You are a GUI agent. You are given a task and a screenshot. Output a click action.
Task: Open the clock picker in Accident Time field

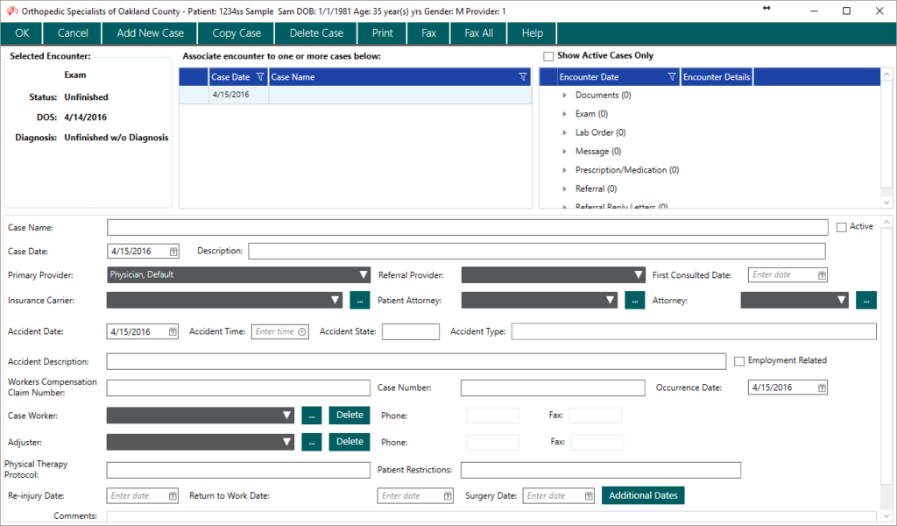point(301,331)
